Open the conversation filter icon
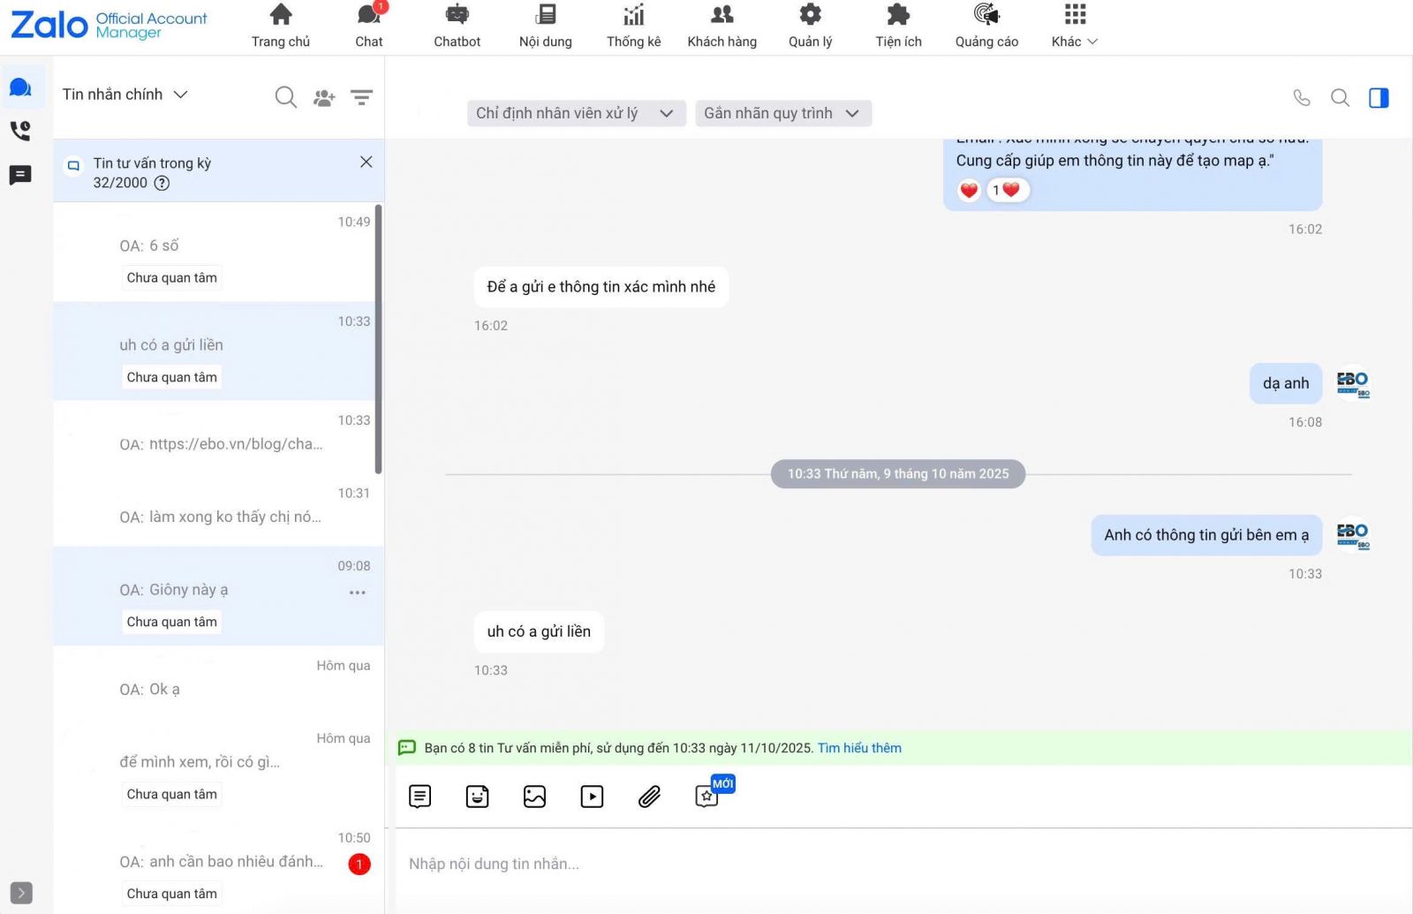Image resolution: width=1413 pixels, height=914 pixels. point(361,98)
